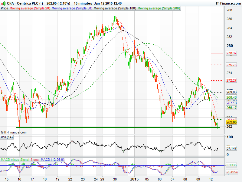Select Moving average (Simple 20) legend
Image resolution: width=242 pixels, height=182 pixels.
[30, 8]
